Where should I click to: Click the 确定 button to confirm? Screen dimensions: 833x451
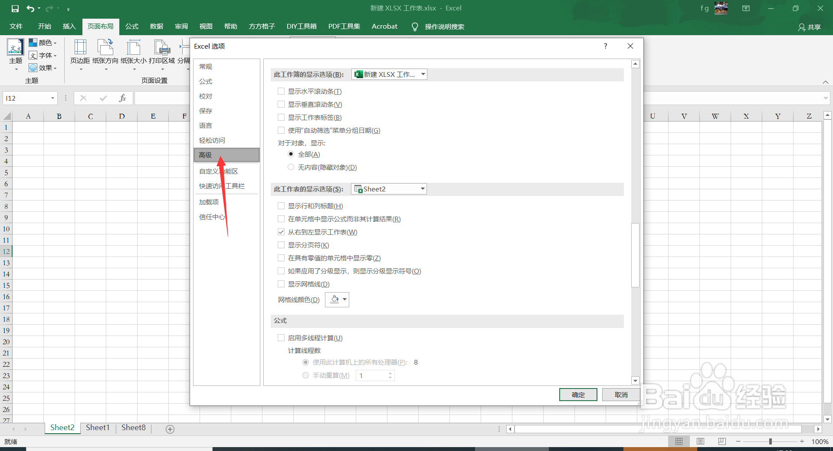578,395
